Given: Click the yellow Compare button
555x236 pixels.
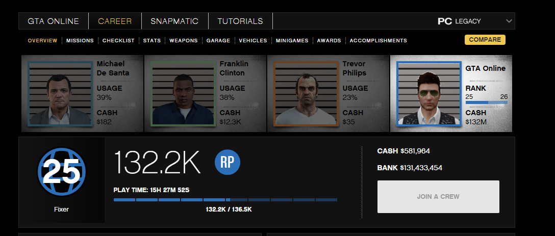Looking at the screenshot, I should coord(485,40).
